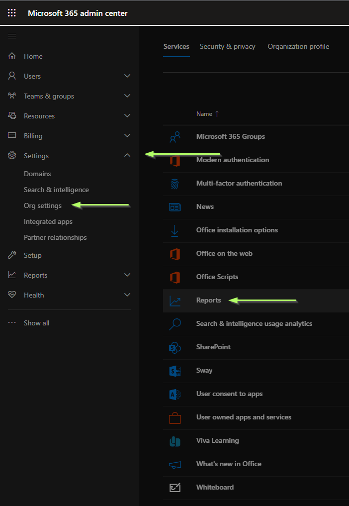Open Microsoft 365 Groups service
Viewport: 349px width, 506px height.
231,136
